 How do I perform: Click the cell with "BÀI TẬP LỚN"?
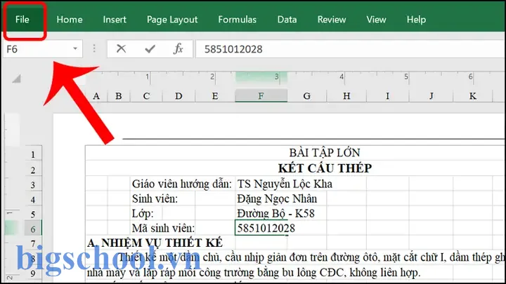point(325,153)
